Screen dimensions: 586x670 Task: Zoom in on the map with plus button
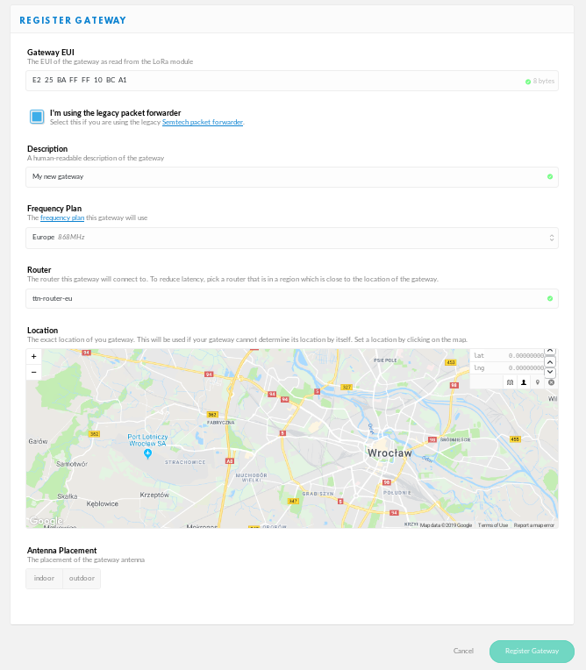click(33, 356)
